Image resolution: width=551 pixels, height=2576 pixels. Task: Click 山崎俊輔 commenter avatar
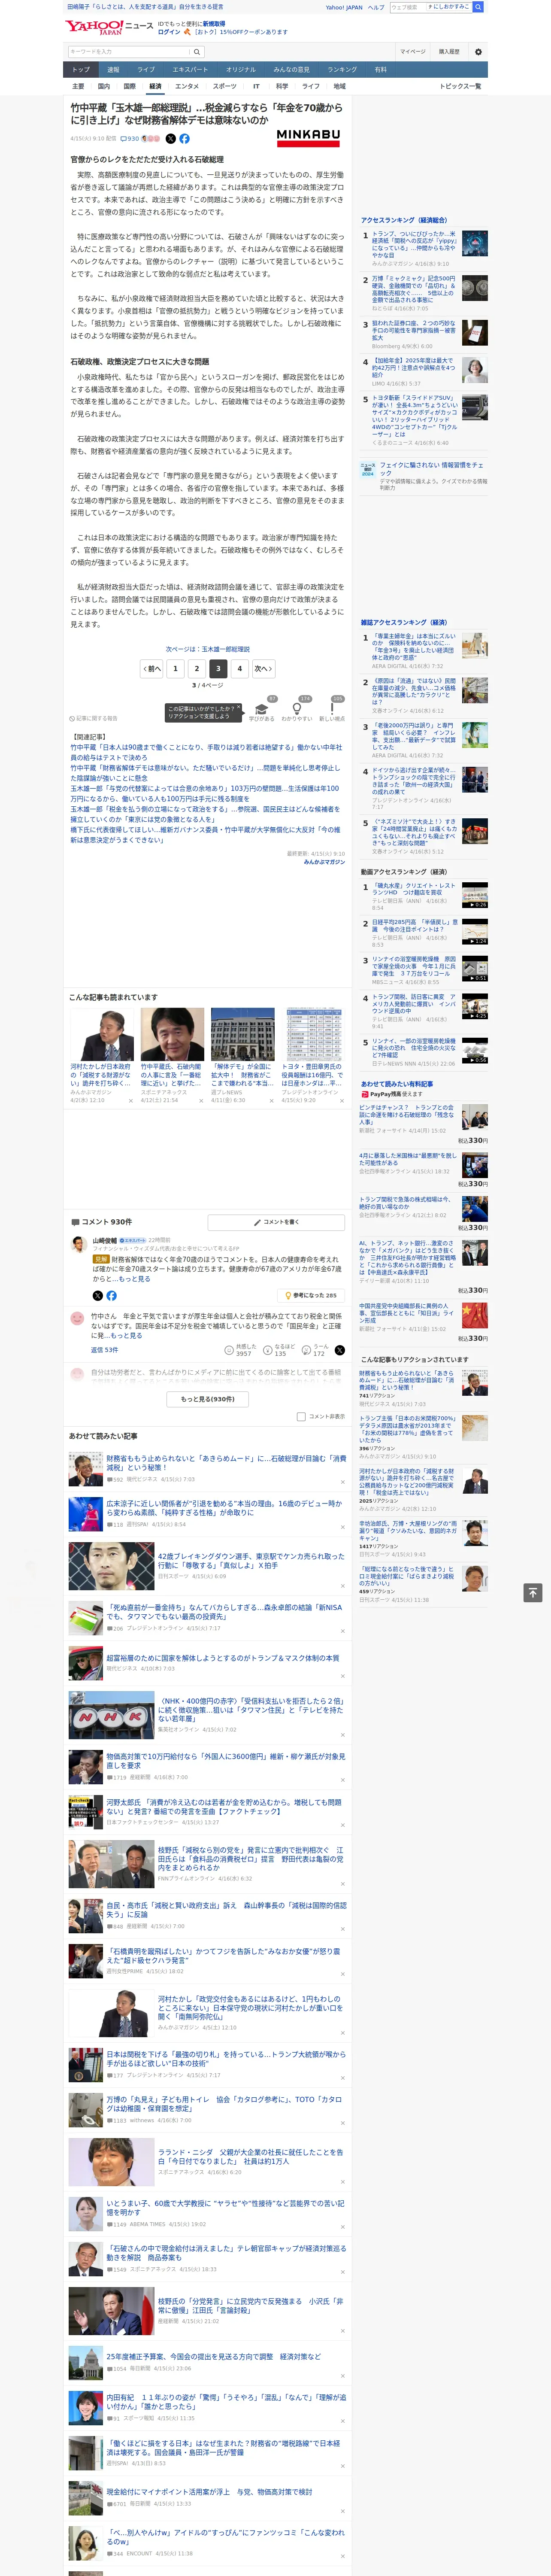(78, 1244)
